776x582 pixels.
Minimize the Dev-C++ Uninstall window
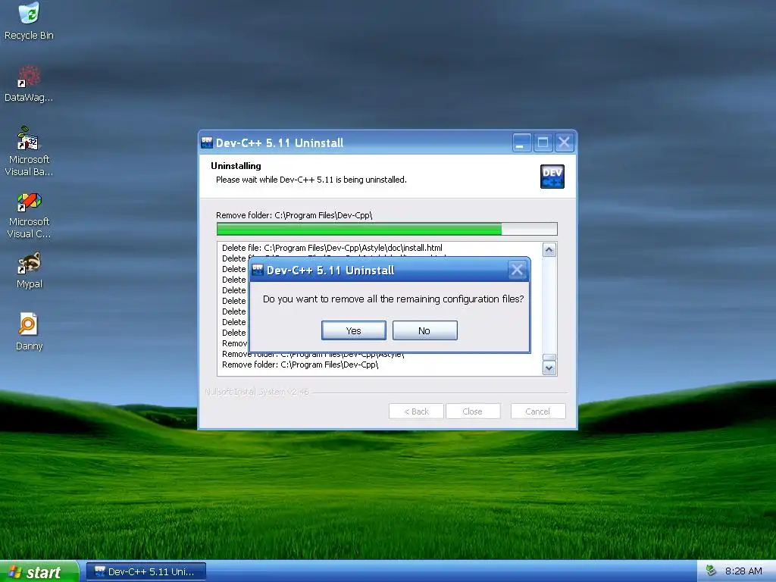coord(521,143)
